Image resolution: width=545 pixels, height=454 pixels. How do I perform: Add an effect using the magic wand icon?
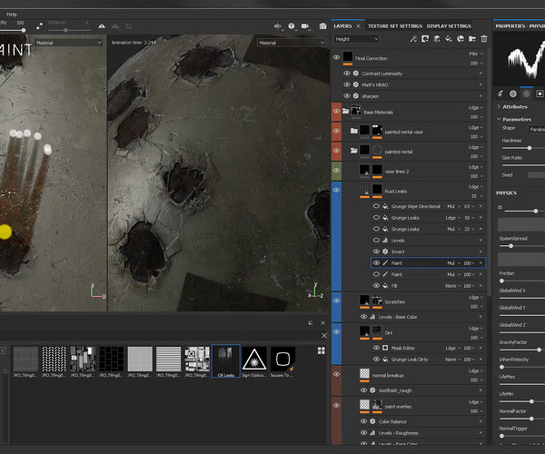click(x=413, y=39)
